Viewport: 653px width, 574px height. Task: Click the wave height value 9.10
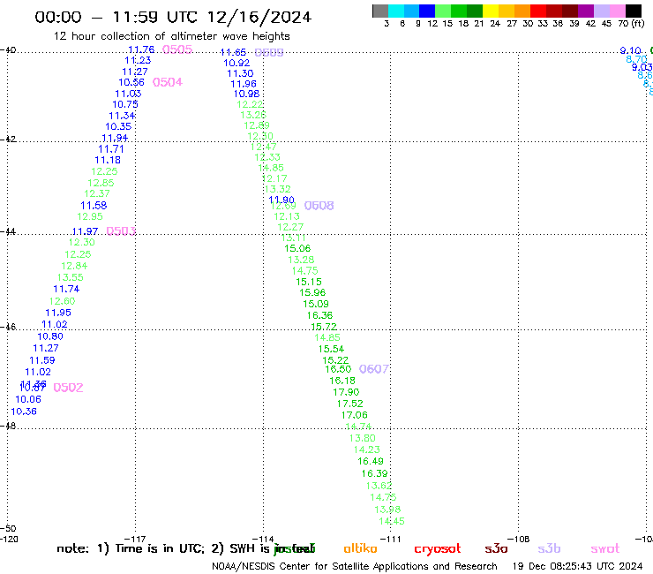click(631, 50)
